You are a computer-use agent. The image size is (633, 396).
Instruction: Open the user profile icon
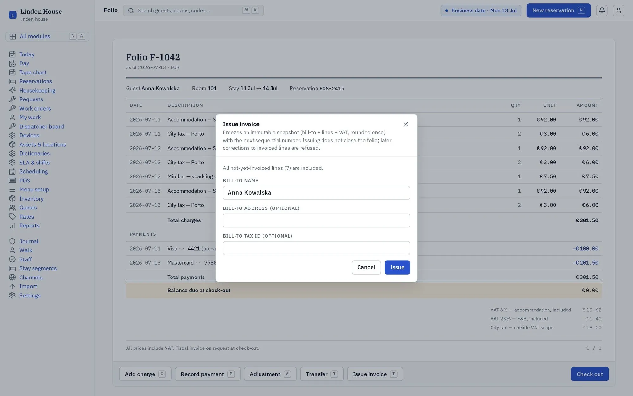coord(618,10)
